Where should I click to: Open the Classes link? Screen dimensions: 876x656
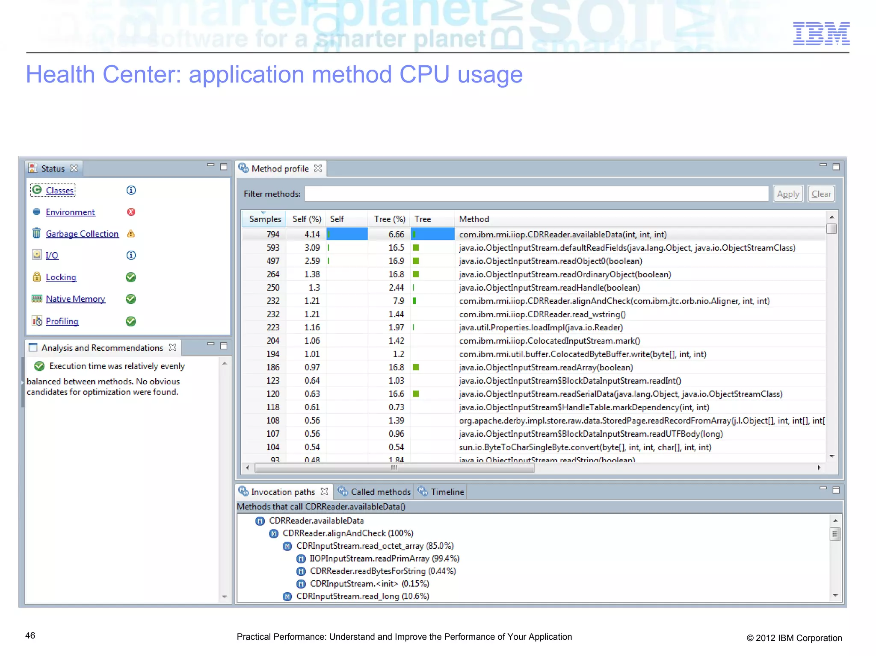59,190
